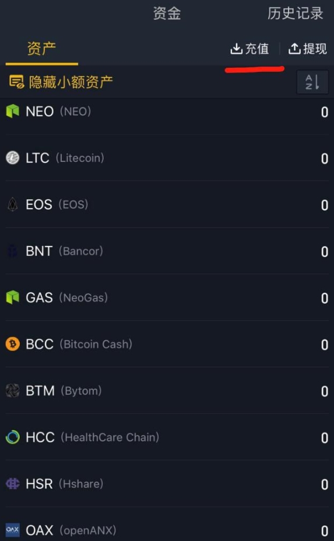The width and height of the screenshot is (334, 541).
Task: Tap the GAS NeoGas green icon
Action: point(12,297)
